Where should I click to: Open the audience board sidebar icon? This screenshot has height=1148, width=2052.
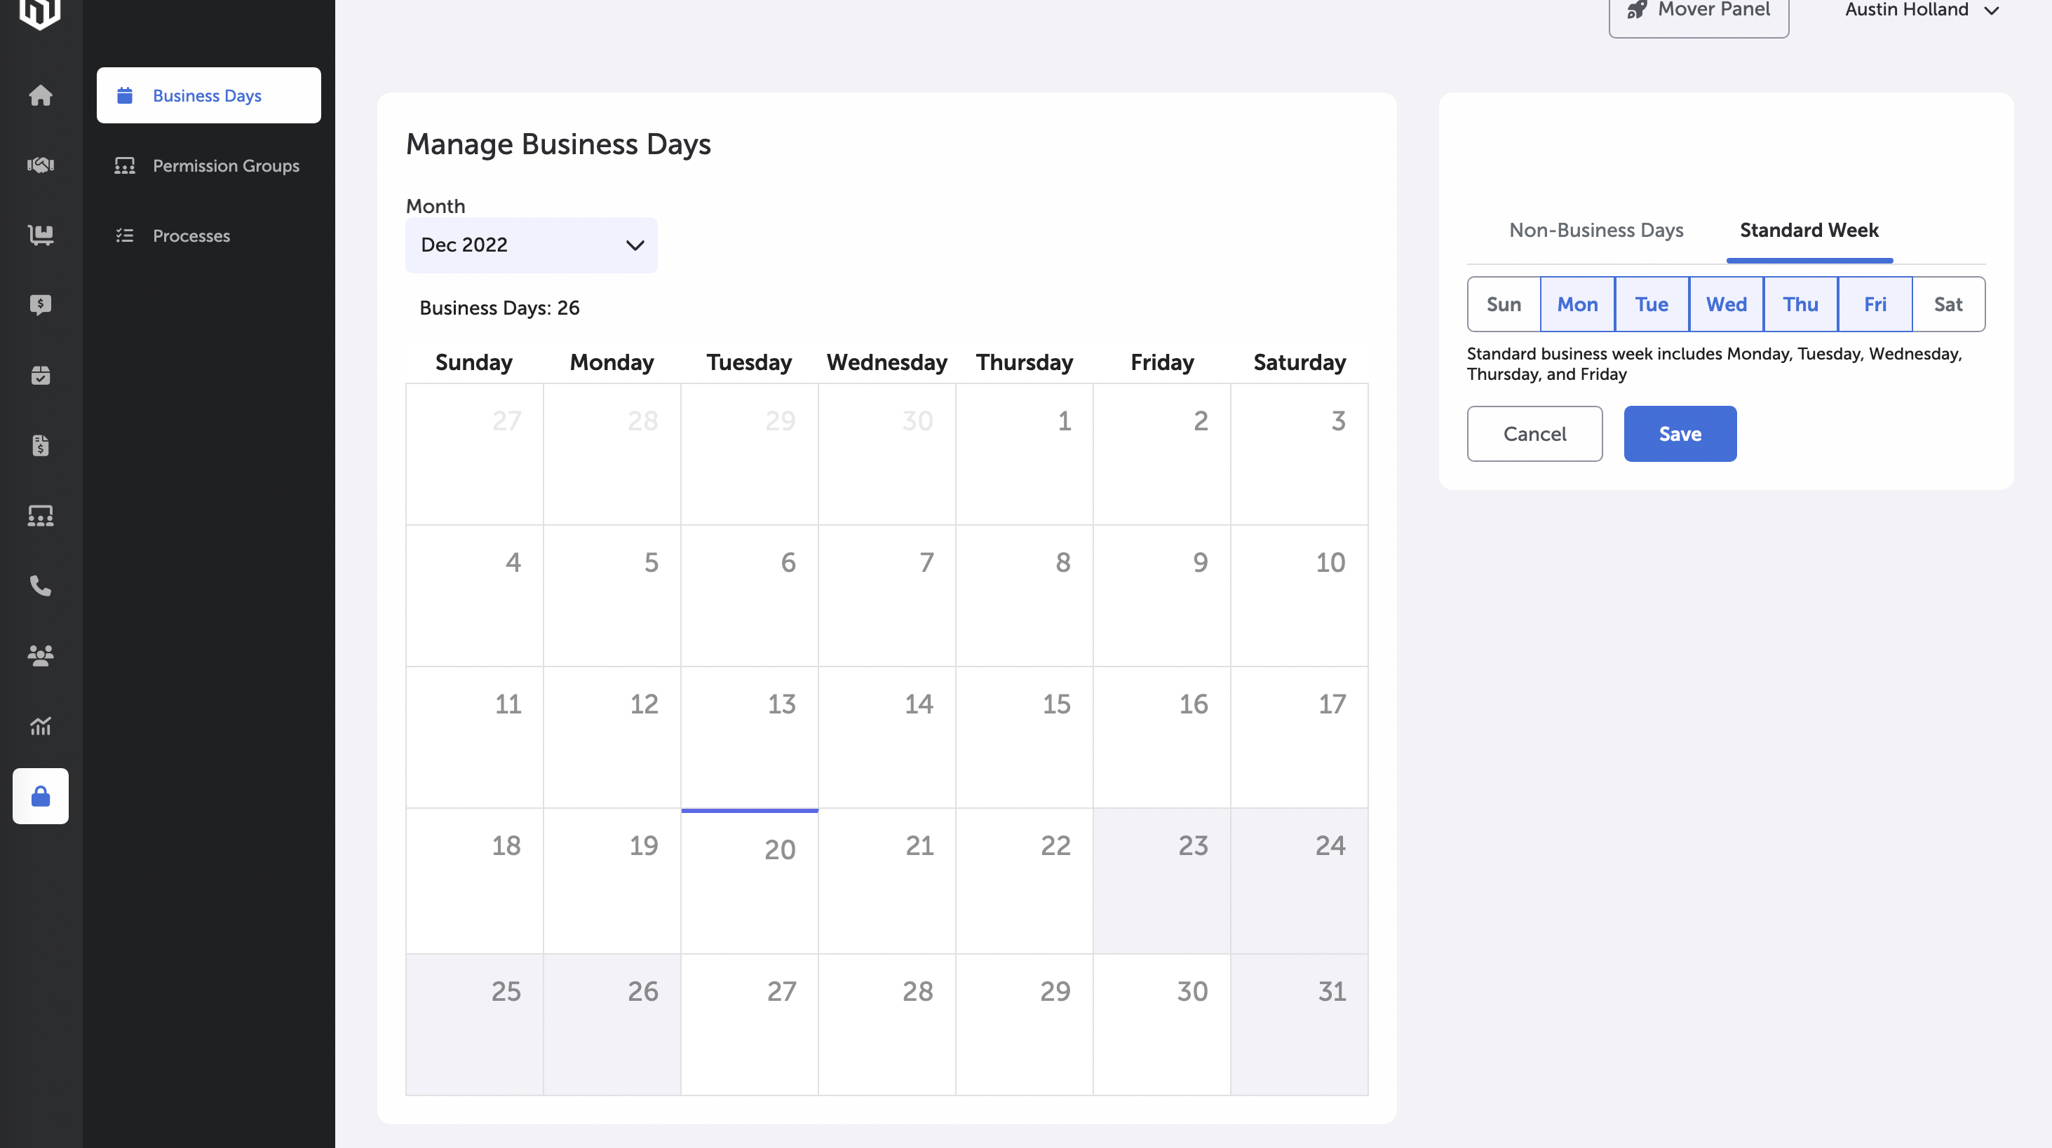(x=41, y=516)
